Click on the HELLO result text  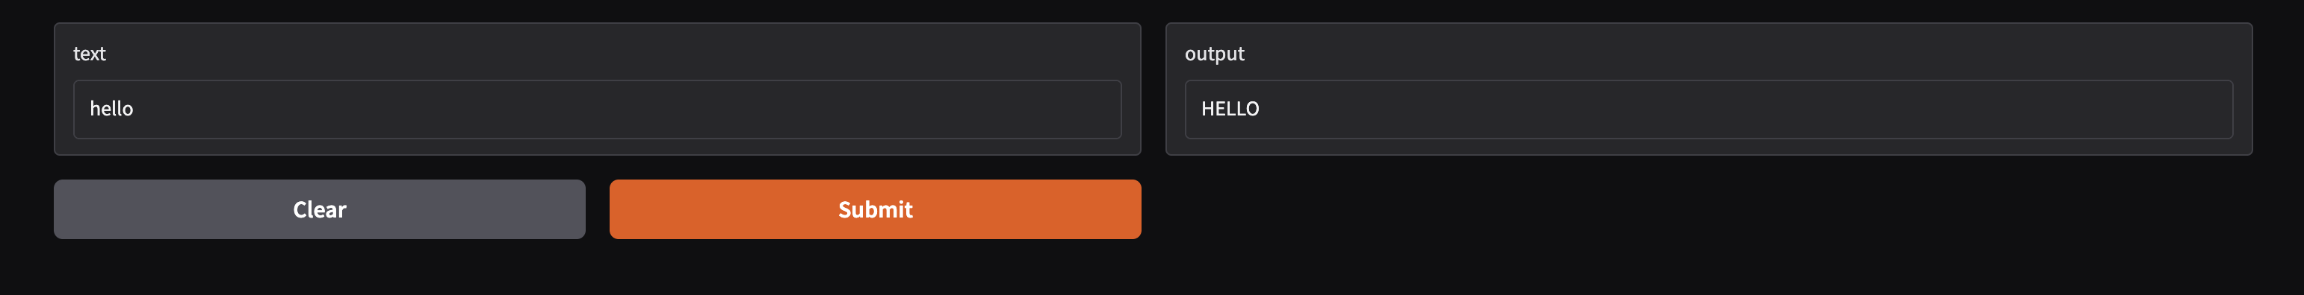1230,109
